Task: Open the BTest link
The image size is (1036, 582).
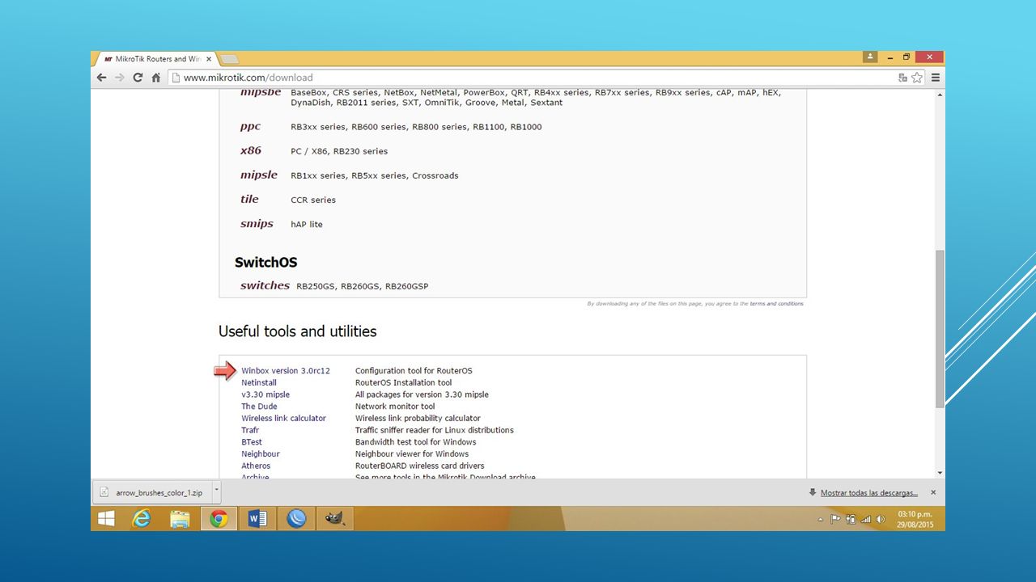Action: (x=252, y=442)
